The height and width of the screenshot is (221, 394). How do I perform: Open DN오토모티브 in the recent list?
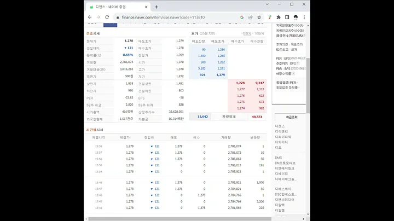[x=285, y=163]
